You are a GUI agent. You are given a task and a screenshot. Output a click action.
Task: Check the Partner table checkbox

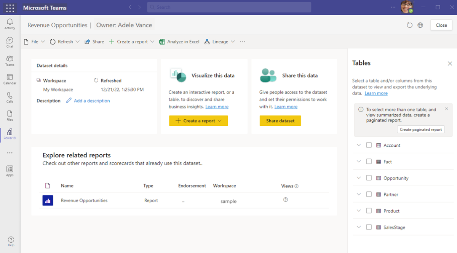coord(369,194)
